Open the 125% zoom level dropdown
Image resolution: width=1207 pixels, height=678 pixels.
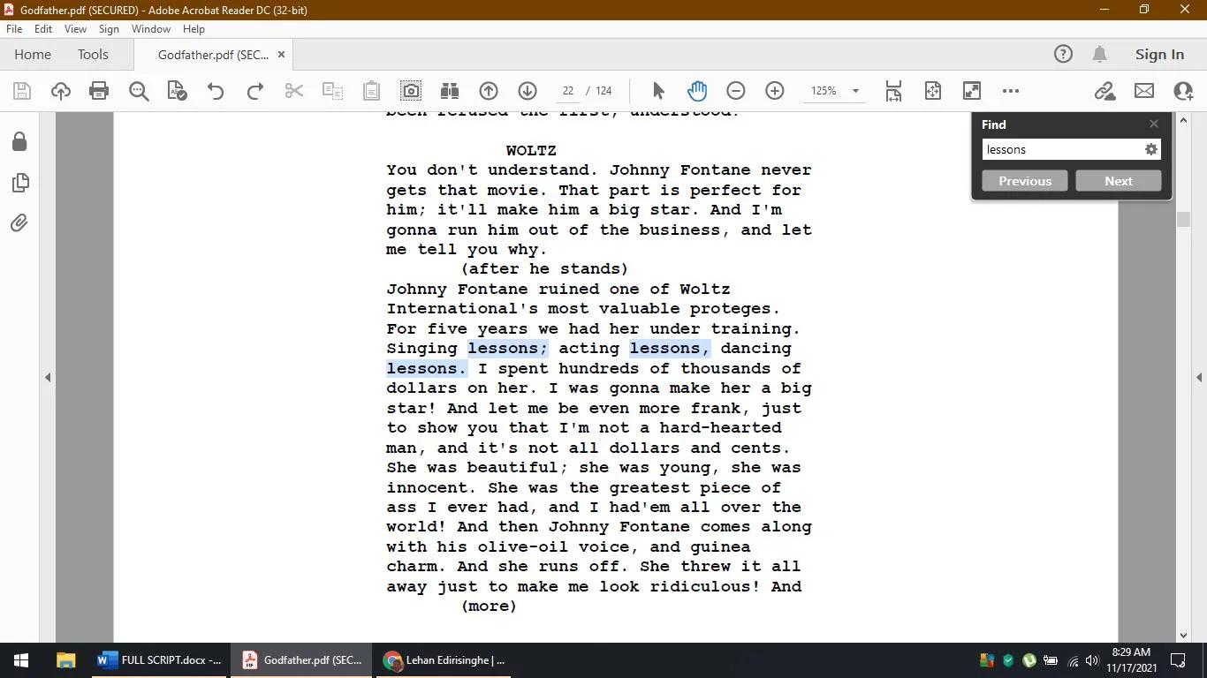point(855,91)
